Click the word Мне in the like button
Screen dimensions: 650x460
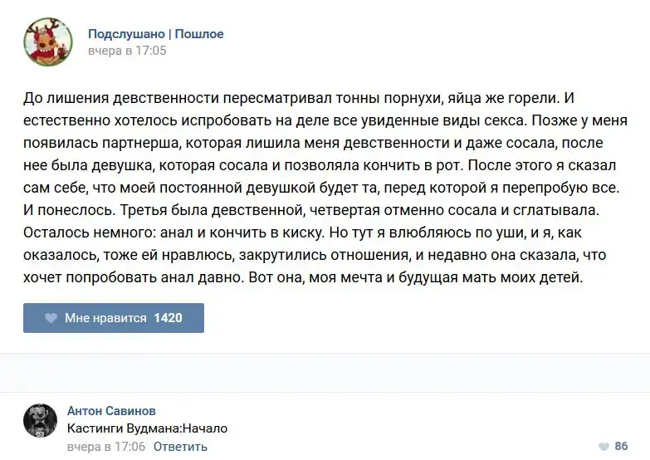pyautogui.click(x=76, y=318)
